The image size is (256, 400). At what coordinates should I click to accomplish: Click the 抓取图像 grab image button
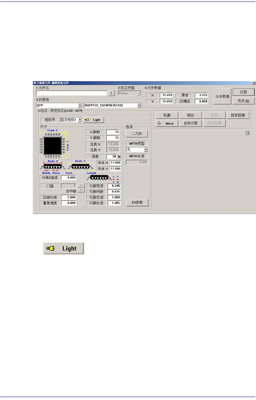238,115
